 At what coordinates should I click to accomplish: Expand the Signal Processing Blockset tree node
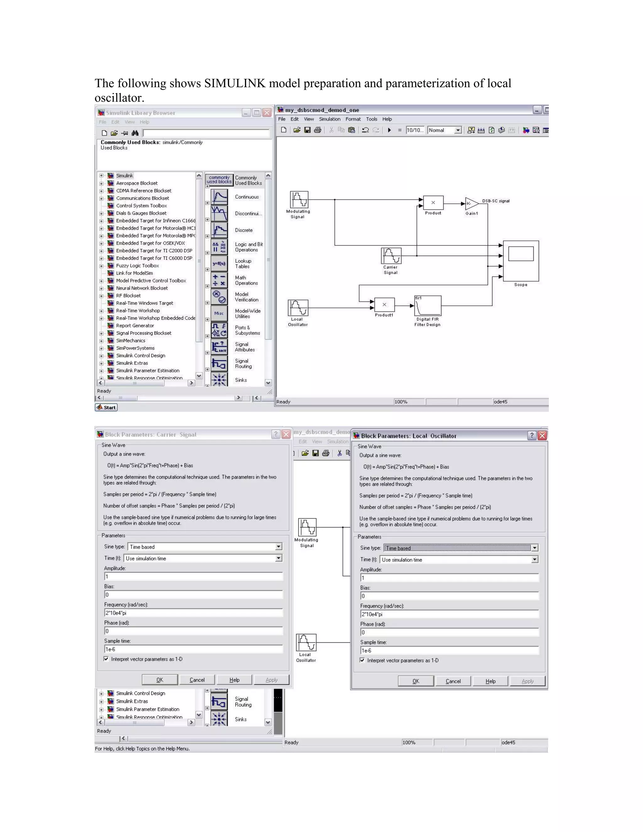pyautogui.click(x=101, y=333)
